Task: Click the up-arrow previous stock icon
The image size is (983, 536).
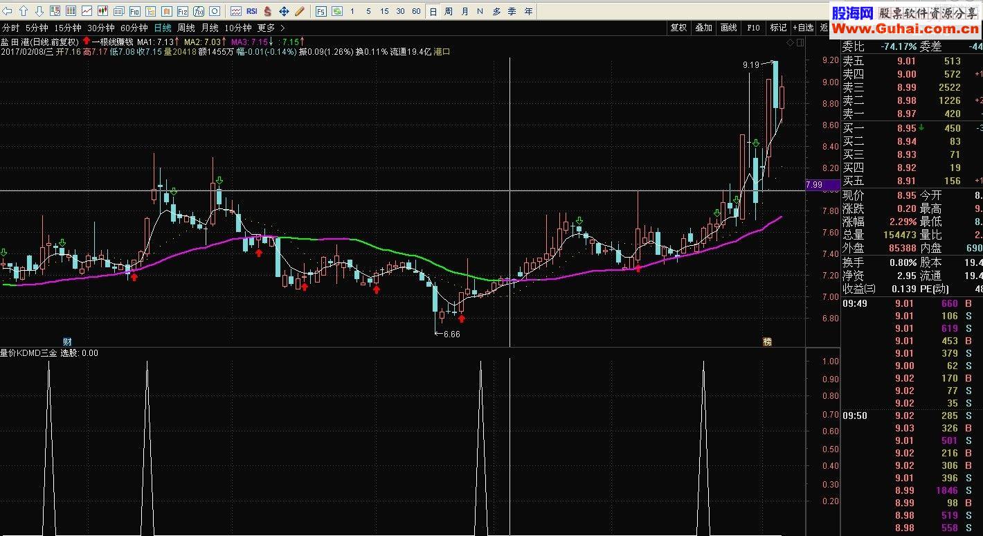Action: pyautogui.click(x=24, y=11)
